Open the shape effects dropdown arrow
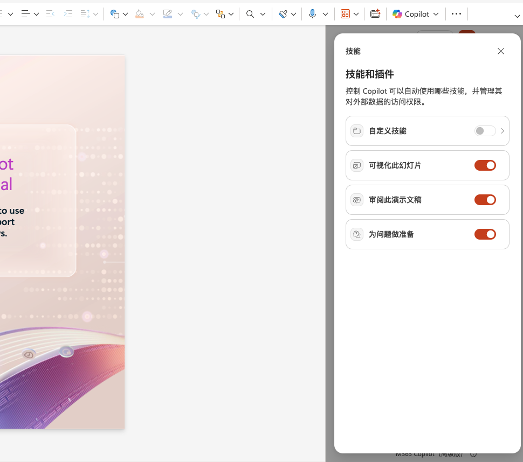Image resolution: width=523 pixels, height=462 pixels. click(x=206, y=14)
